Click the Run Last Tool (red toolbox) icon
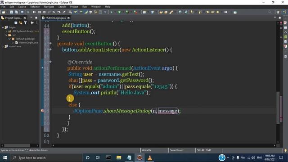Image resolution: width=288 pixels, height=162 pixels. click(135, 12)
